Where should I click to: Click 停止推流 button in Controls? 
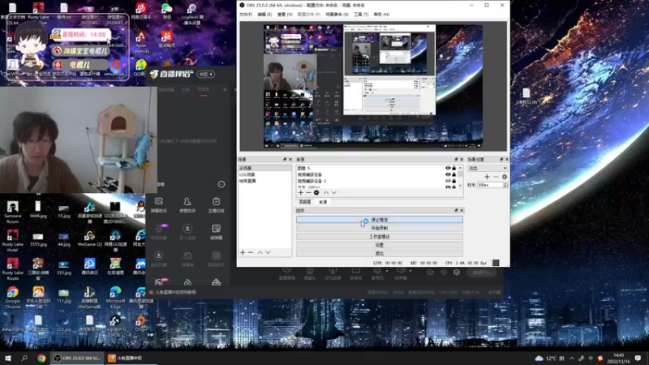pyautogui.click(x=380, y=220)
